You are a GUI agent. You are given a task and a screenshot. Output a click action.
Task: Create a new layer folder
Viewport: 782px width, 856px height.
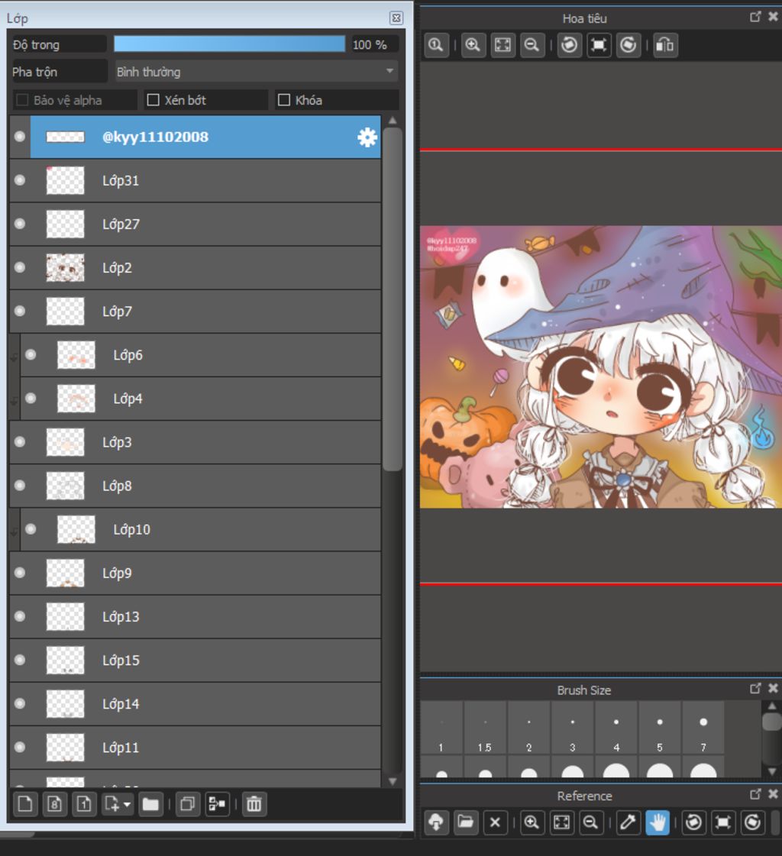pos(150,804)
